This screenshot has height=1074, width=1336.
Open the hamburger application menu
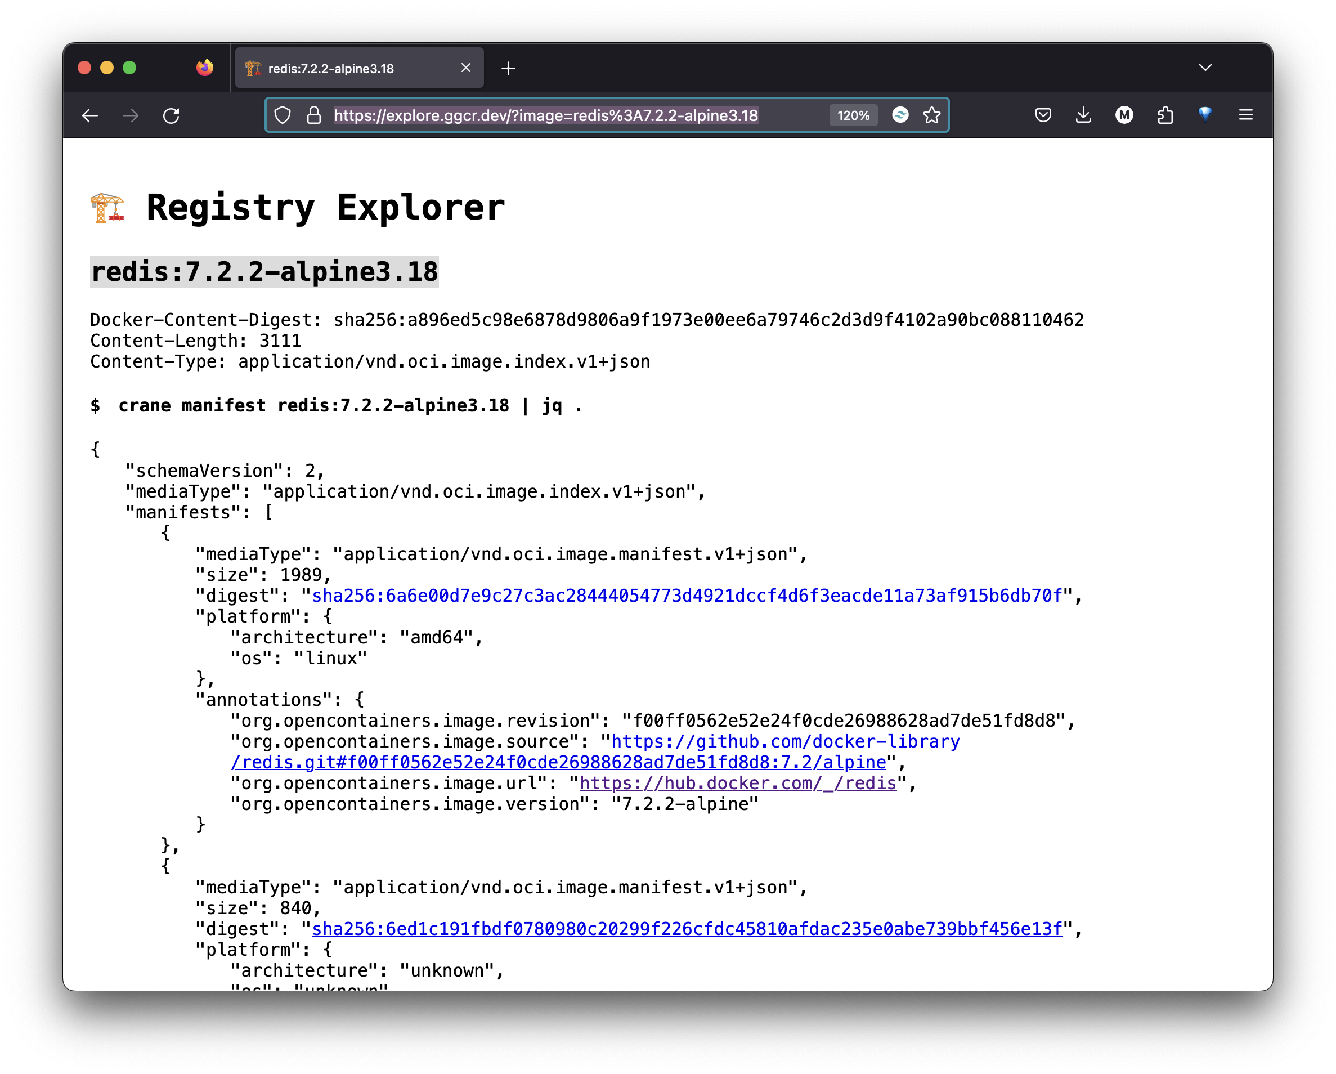coord(1245,115)
